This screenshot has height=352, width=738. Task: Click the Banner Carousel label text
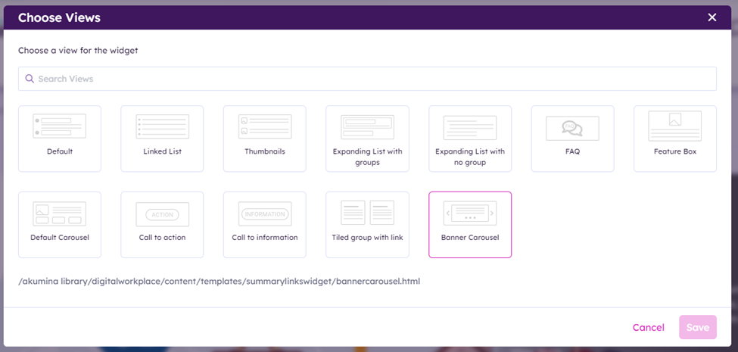470,237
